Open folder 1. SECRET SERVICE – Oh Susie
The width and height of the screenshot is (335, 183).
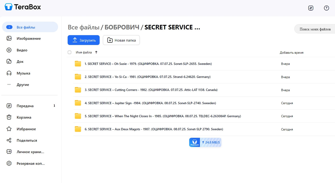(x=148, y=64)
